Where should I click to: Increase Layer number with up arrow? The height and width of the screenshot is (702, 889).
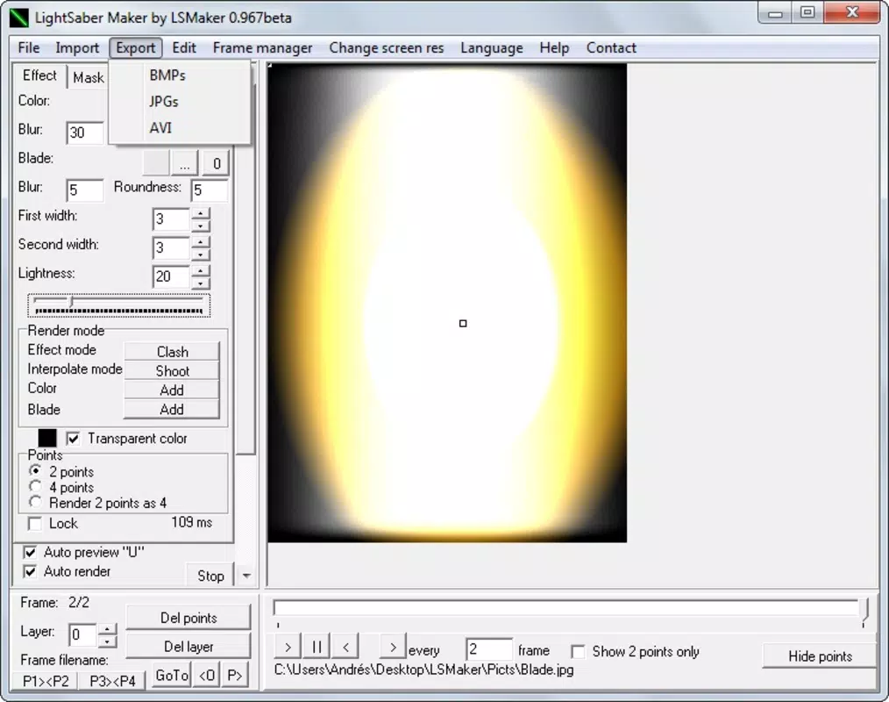tap(107, 629)
